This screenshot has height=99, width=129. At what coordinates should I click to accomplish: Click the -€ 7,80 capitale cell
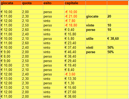75,21
